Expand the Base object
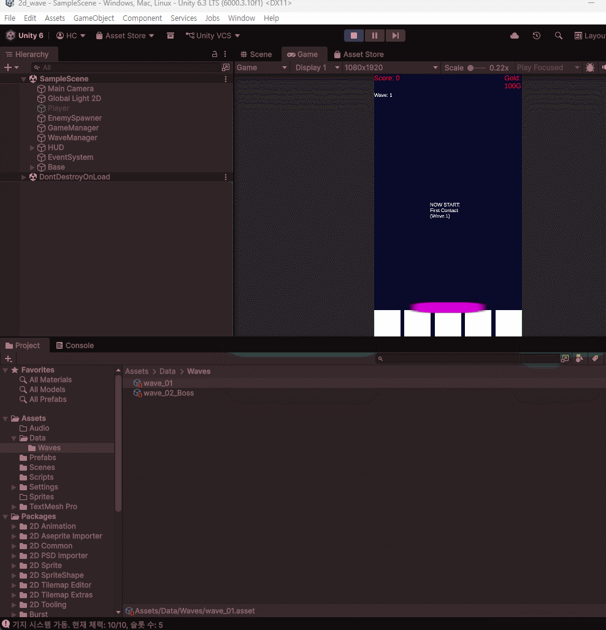The image size is (606, 630). [x=32, y=167]
